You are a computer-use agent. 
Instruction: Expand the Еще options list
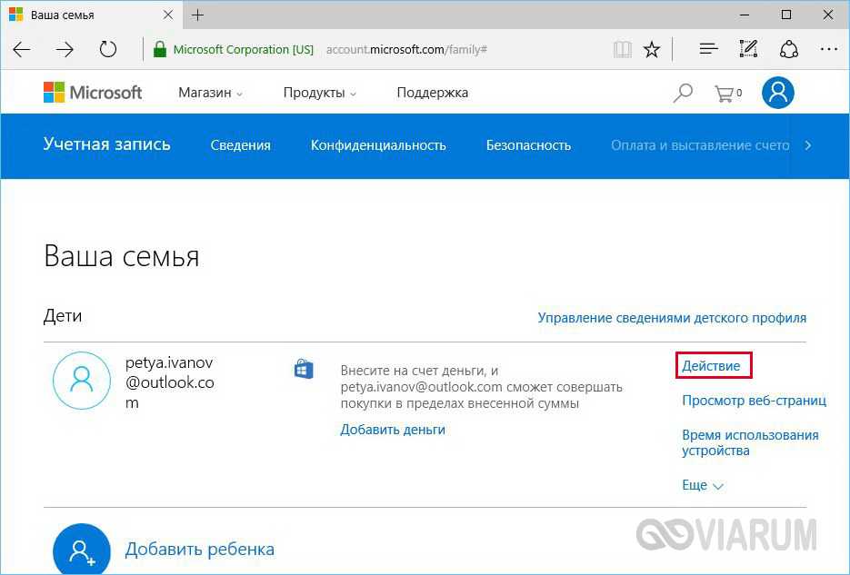703,485
